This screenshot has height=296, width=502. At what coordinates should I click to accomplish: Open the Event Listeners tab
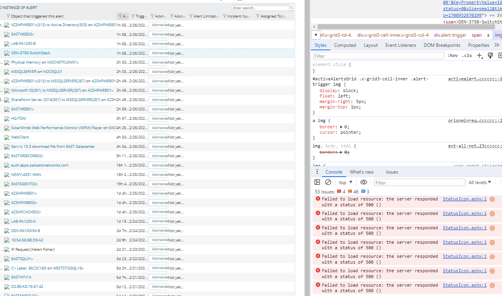click(x=400, y=45)
